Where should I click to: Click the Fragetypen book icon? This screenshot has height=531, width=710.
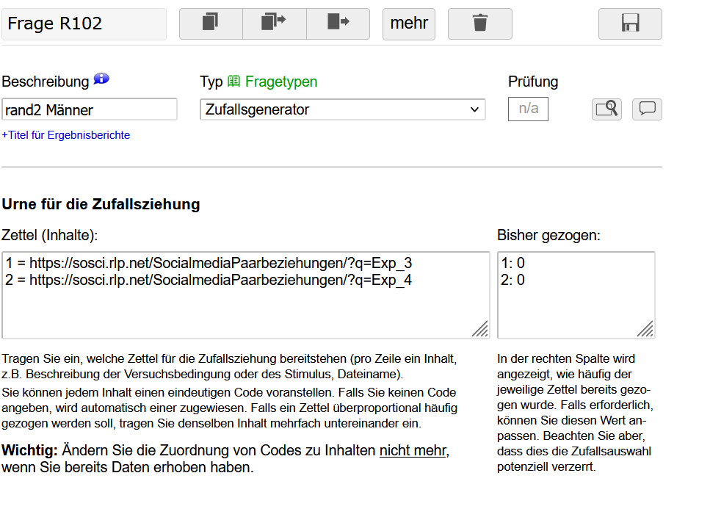click(233, 82)
